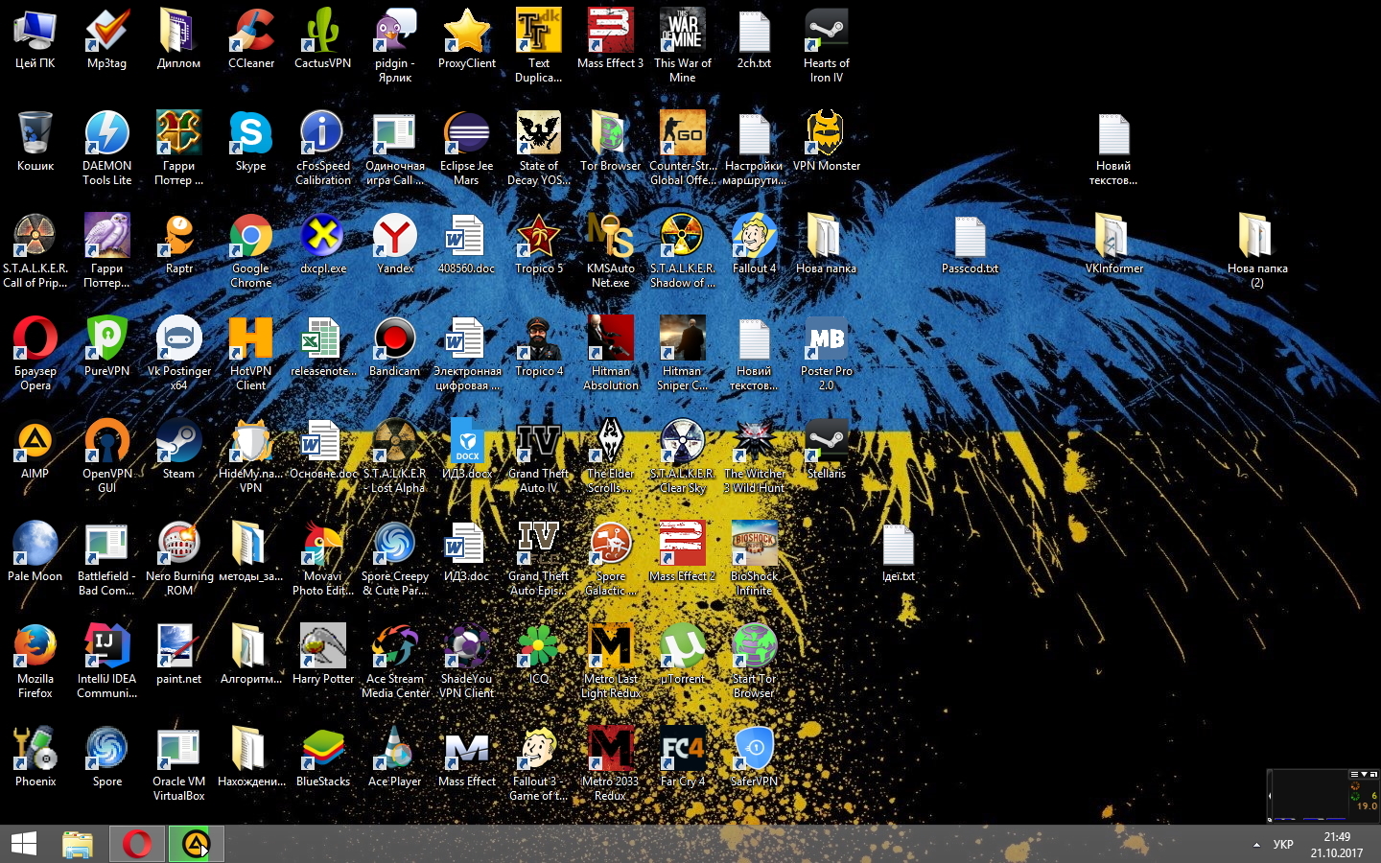Open File Explorer on the taskbar
The image size is (1381, 863).
point(78,844)
